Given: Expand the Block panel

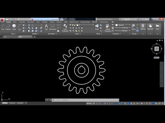Looking at the screenshot, I should click(x=99, y=34).
